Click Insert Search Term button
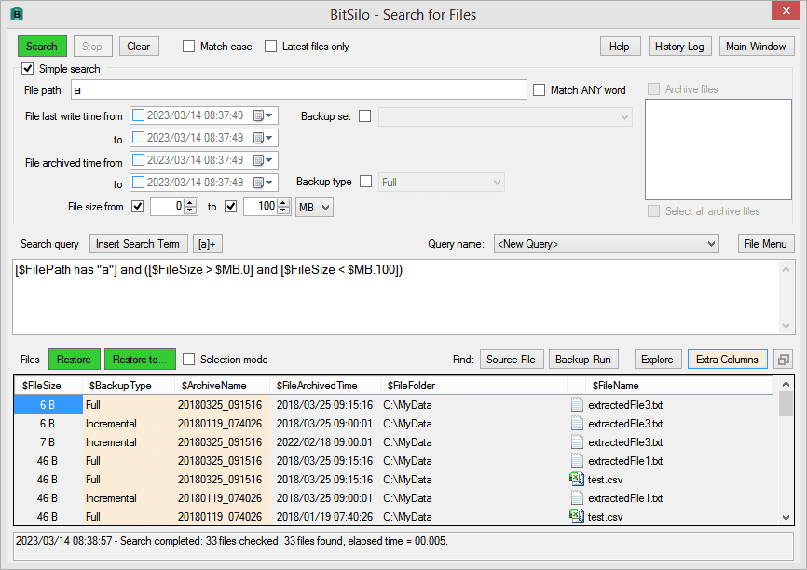Screen dimensions: 807x570 coord(137,244)
